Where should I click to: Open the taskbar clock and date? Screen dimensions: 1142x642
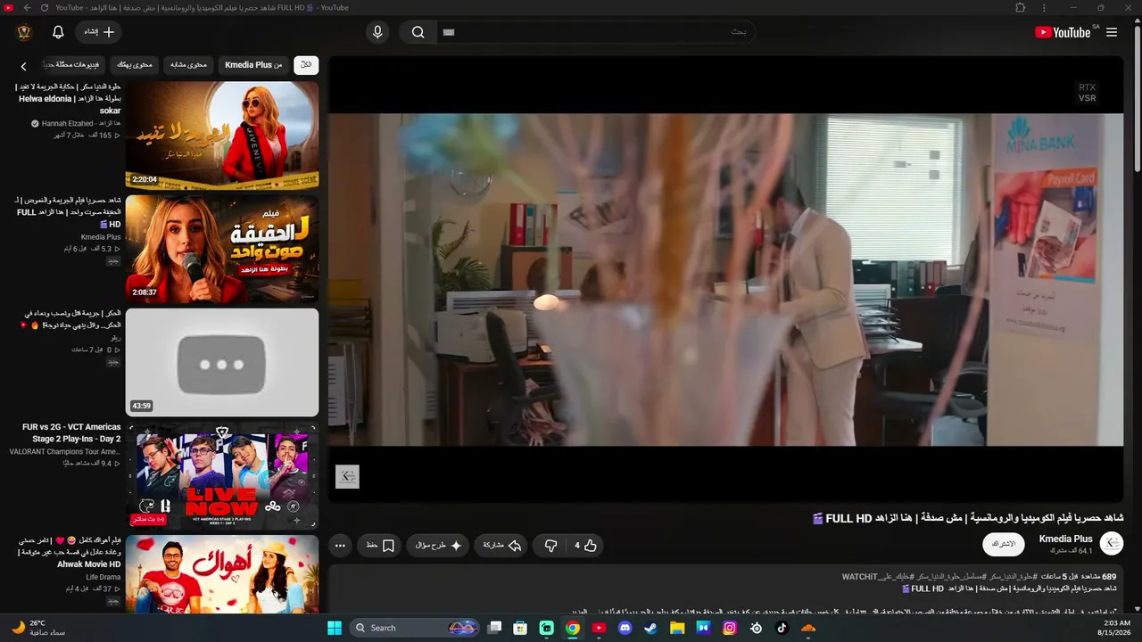pos(1116,628)
